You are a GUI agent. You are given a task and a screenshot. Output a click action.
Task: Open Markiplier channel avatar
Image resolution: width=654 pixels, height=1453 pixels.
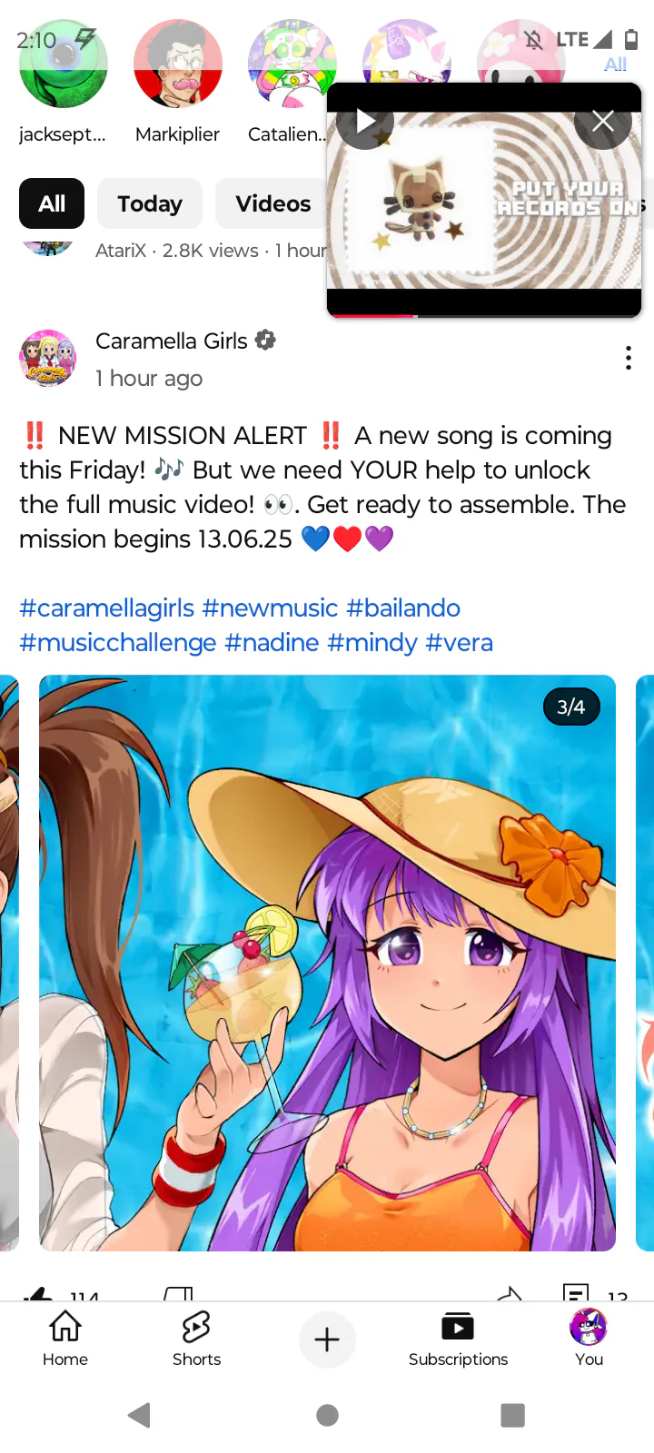click(178, 64)
